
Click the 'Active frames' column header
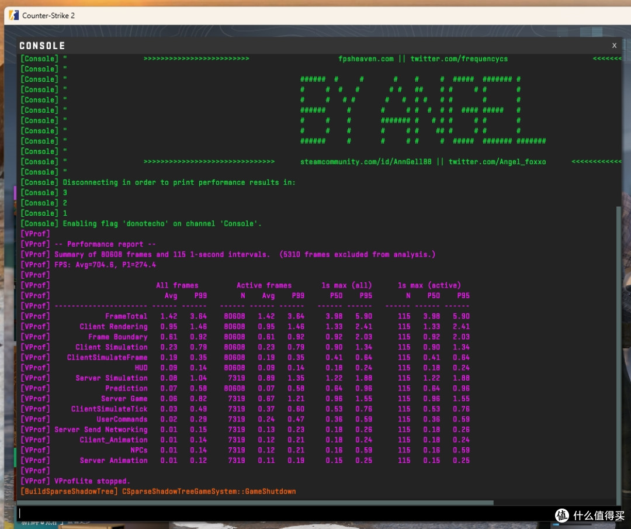click(x=264, y=285)
